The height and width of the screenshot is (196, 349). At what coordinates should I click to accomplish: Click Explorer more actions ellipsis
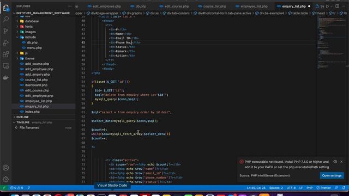[70, 6]
